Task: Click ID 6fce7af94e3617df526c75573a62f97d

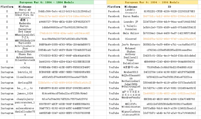Action: coord(65,99)
